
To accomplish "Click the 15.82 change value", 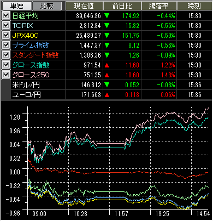I will click(x=132, y=26).
